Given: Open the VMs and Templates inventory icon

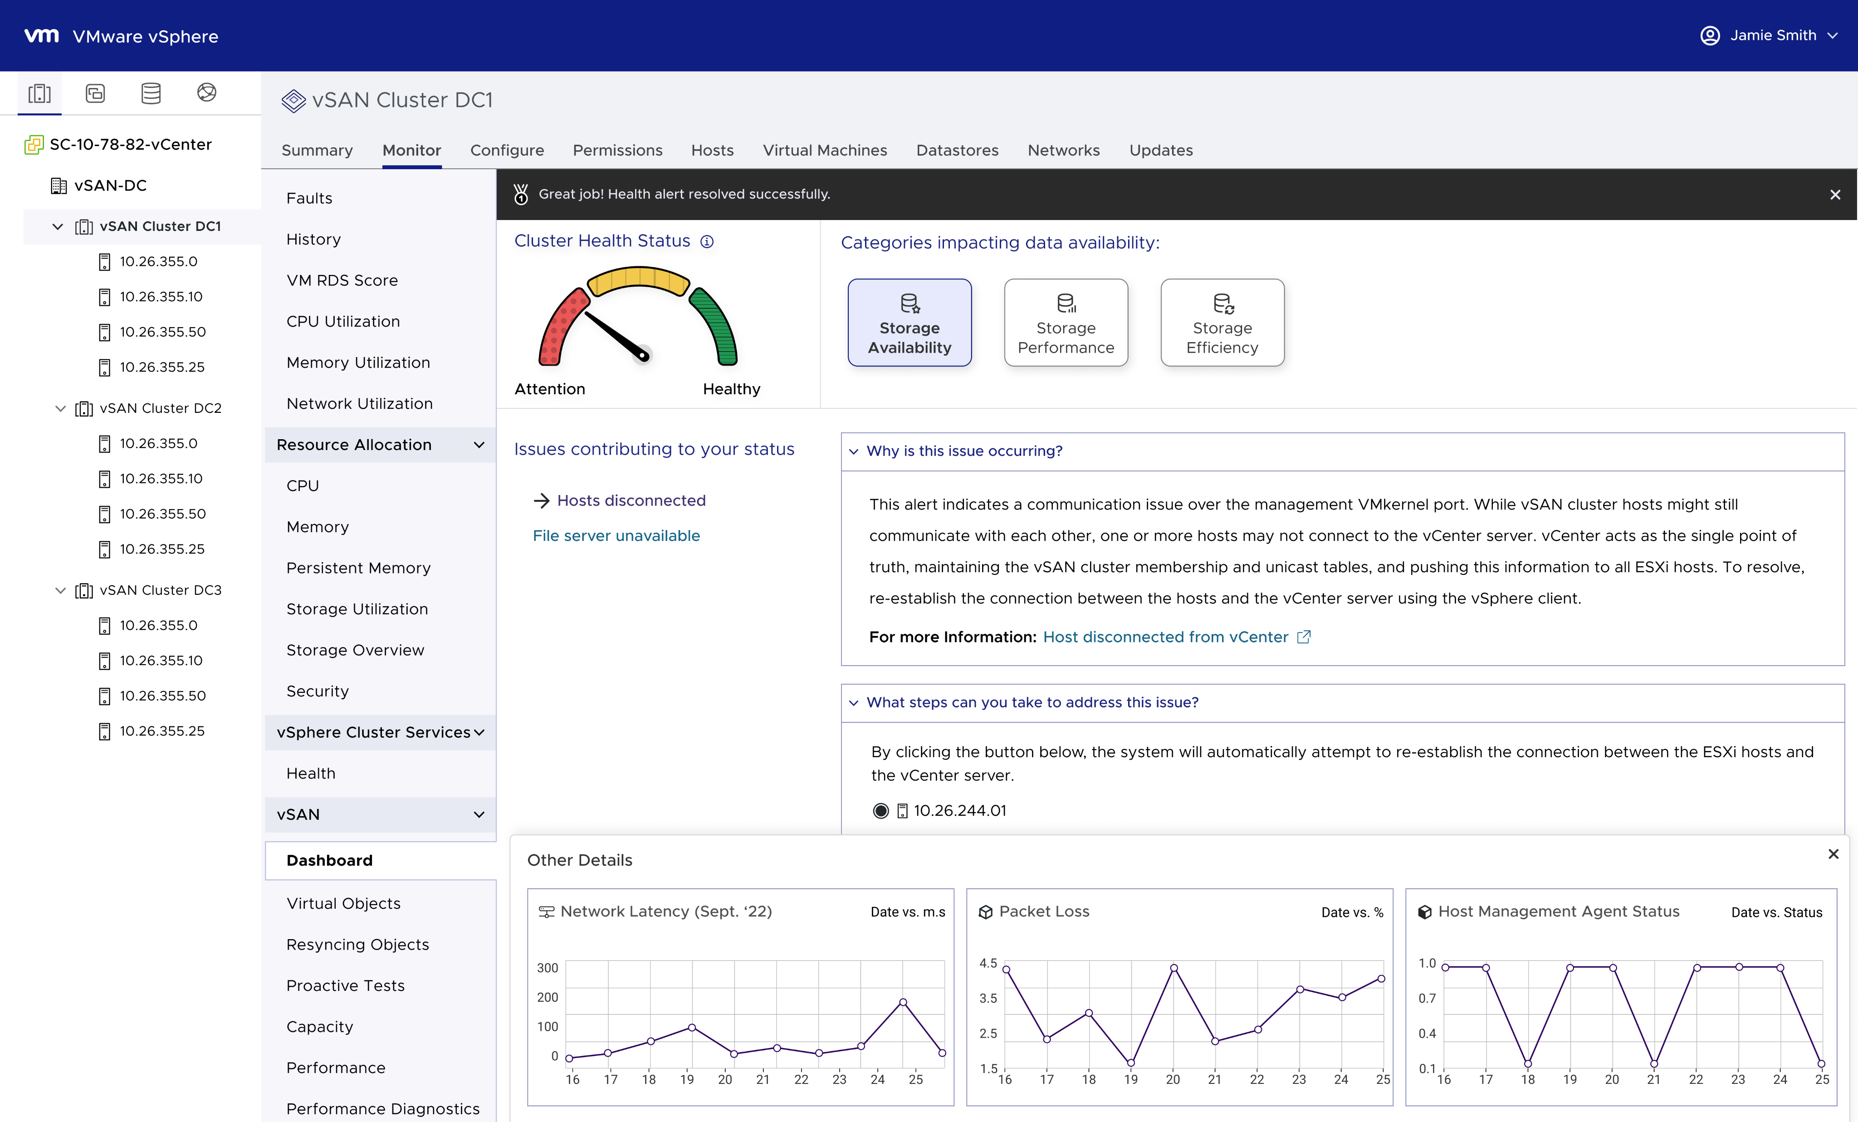Looking at the screenshot, I should 95,93.
